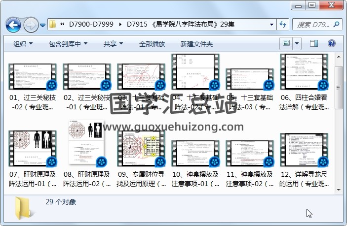Screen dimensions: 347x226
Task: Select the D7900-D7999 breadcrumb segment
Action: [x=91, y=24]
